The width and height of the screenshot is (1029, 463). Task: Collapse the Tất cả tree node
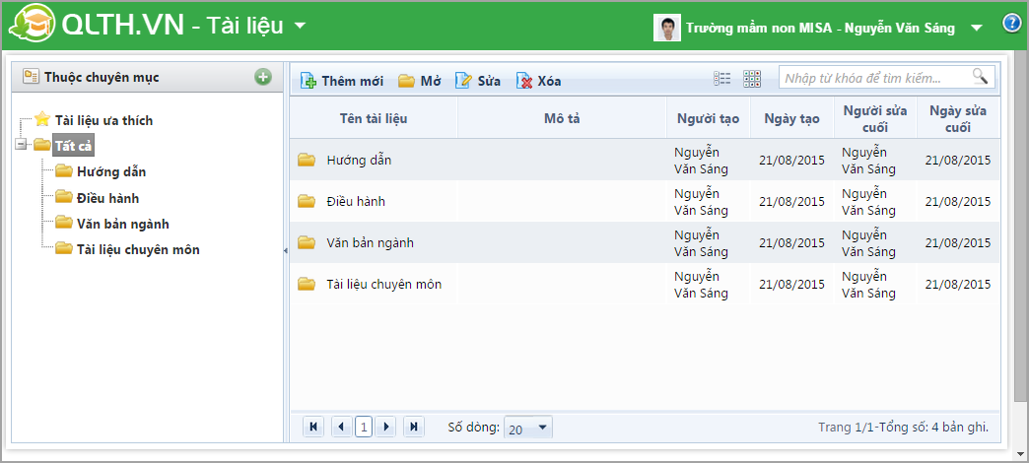[x=22, y=146]
